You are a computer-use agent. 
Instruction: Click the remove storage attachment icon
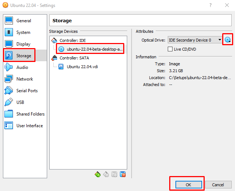point(123,174)
